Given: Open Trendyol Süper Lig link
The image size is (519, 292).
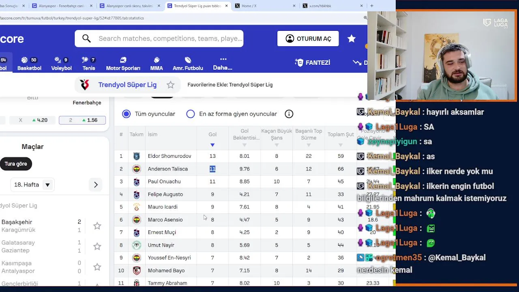Looking at the screenshot, I should pos(127,85).
